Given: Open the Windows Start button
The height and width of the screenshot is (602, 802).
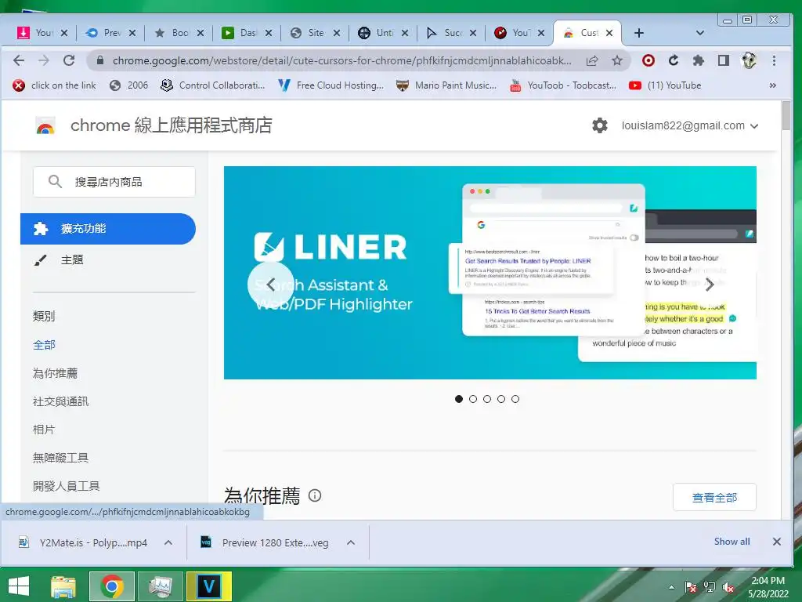Looking at the screenshot, I should [x=19, y=586].
